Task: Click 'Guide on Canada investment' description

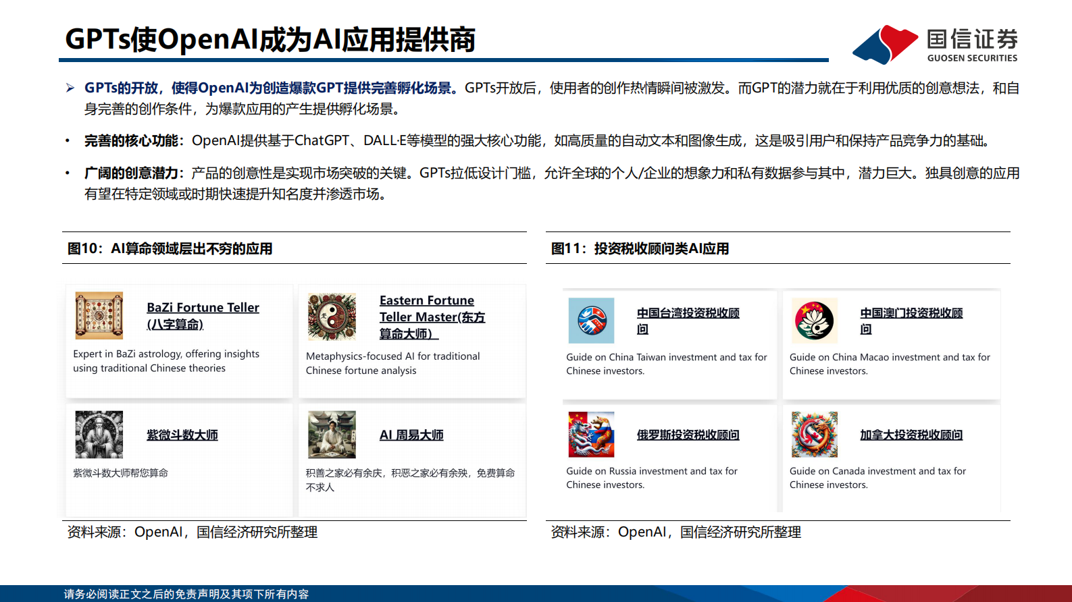Action: click(x=877, y=478)
